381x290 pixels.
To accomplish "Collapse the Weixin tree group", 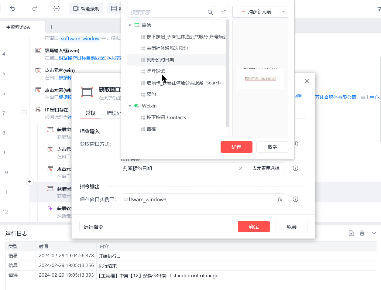I will click(130, 106).
